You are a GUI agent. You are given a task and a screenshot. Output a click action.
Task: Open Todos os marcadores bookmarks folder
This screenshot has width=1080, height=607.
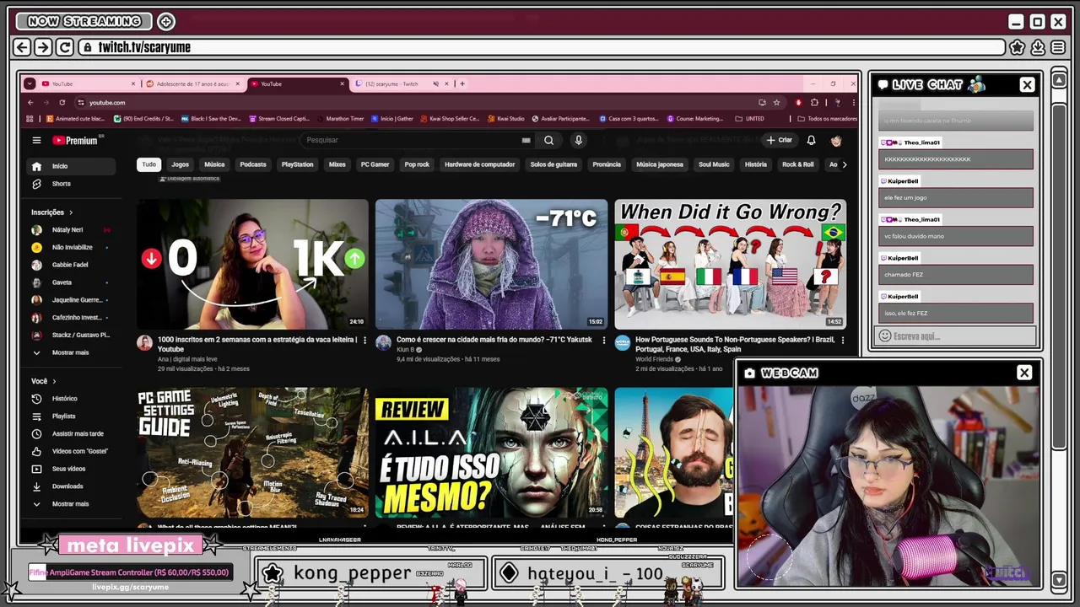click(826, 119)
